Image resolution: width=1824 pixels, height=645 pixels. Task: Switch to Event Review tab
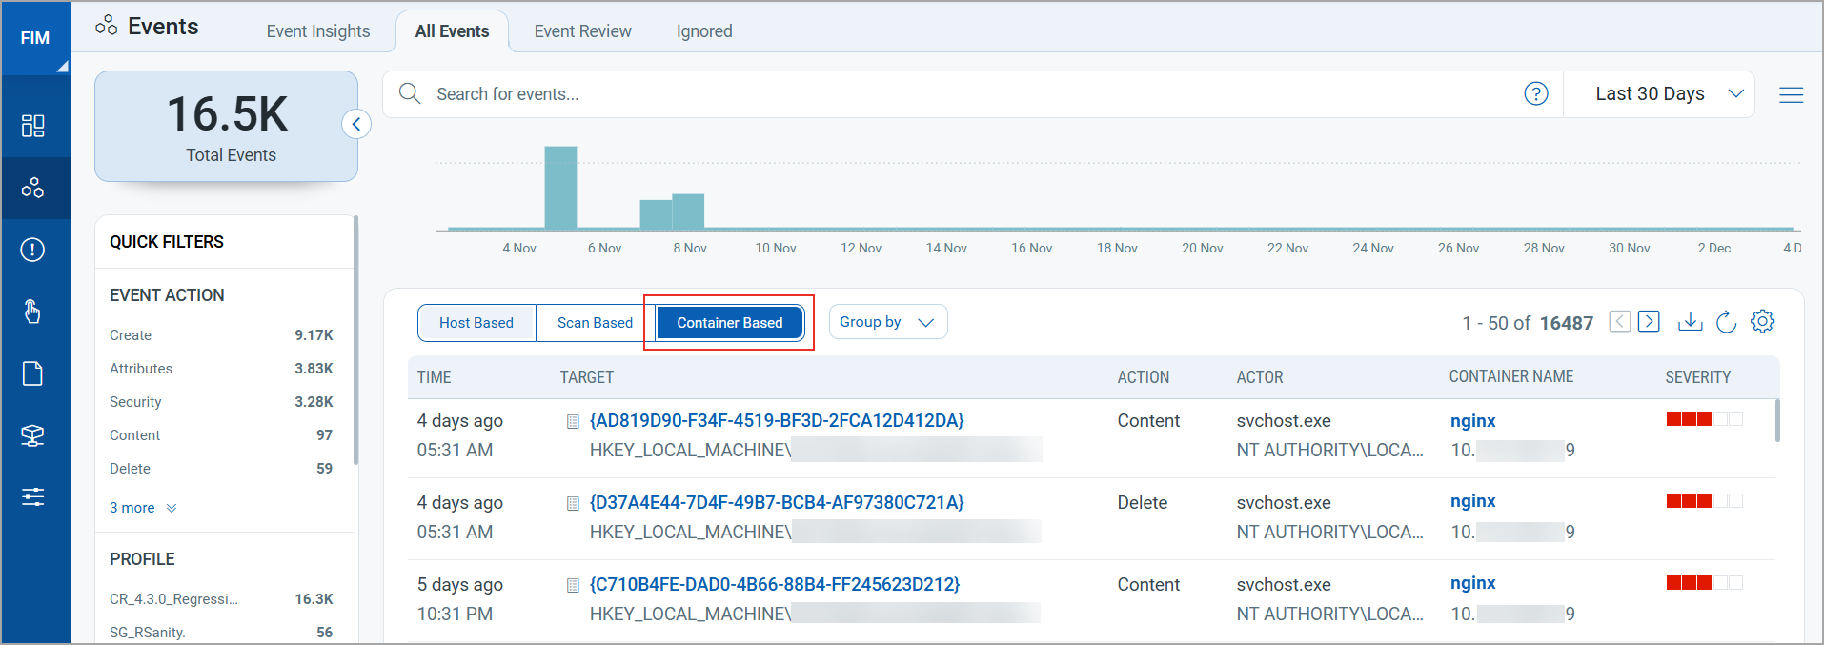point(583,31)
